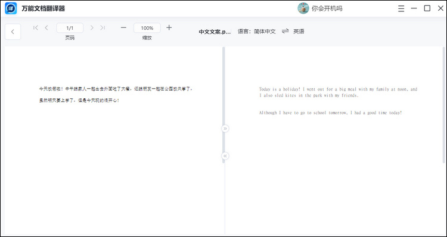
Task: Click the 100% zoom field
Action: [x=147, y=28]
